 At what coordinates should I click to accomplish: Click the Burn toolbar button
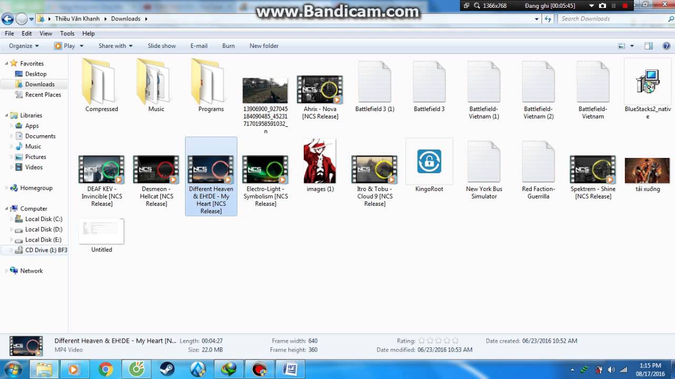(x=228, y=46)
